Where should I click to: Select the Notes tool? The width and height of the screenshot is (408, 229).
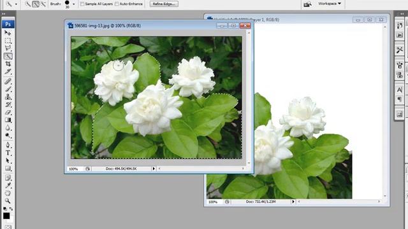click(x=8, y=177)
